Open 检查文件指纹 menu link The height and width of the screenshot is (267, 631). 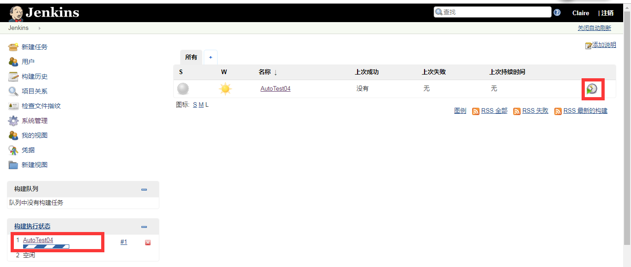coord(41,106)
